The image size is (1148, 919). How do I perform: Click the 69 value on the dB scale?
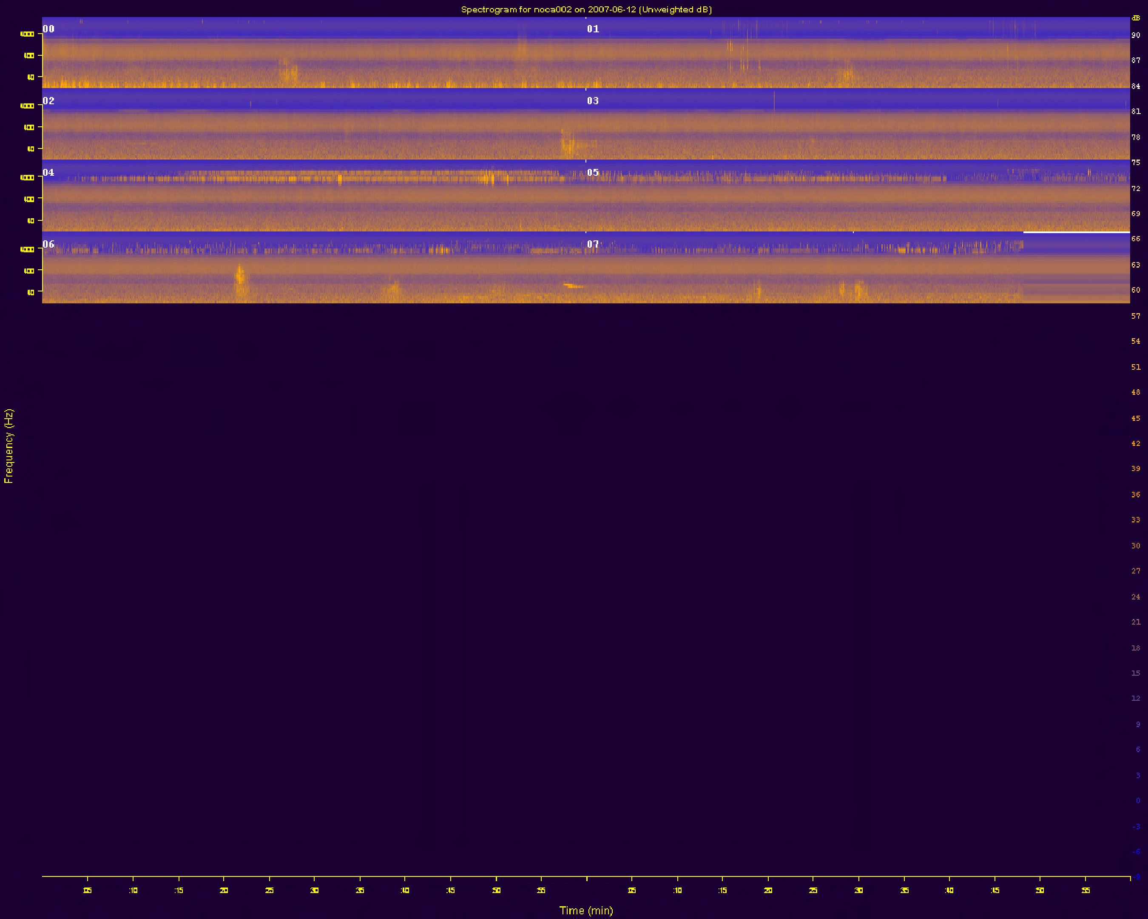(1136, 213)
